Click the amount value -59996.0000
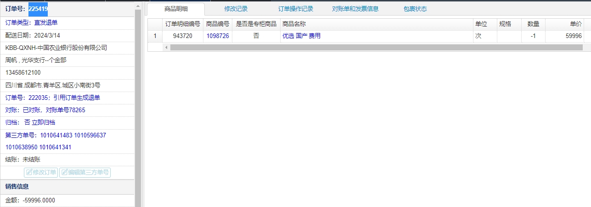 [39, 200]
